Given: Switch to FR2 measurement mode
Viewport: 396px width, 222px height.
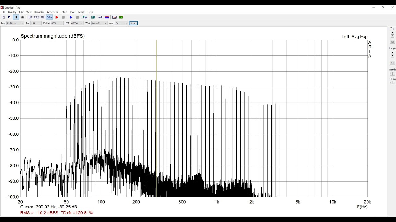Looking at the screenshot, I should (37, 17).
